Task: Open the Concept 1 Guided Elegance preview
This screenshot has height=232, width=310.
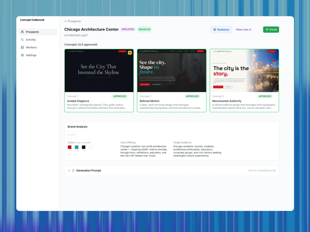Action: coord(99,71)
